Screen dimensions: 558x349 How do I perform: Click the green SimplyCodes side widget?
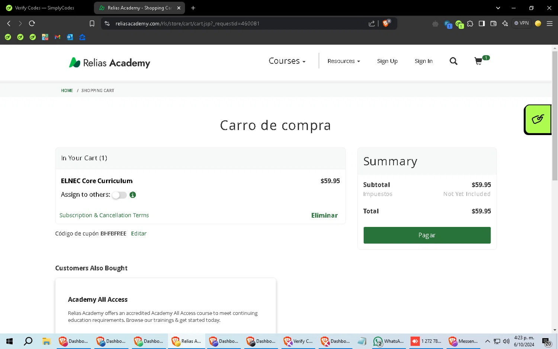[538, 119]
